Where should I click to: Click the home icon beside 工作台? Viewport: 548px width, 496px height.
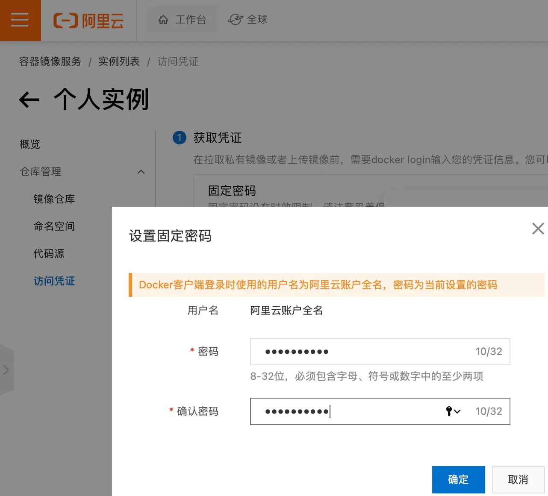pyautogui.click(x=163, y=20)
